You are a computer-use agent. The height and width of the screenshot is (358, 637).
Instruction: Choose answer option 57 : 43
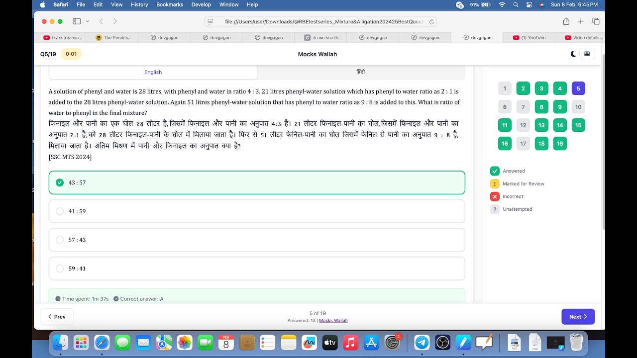257,240
